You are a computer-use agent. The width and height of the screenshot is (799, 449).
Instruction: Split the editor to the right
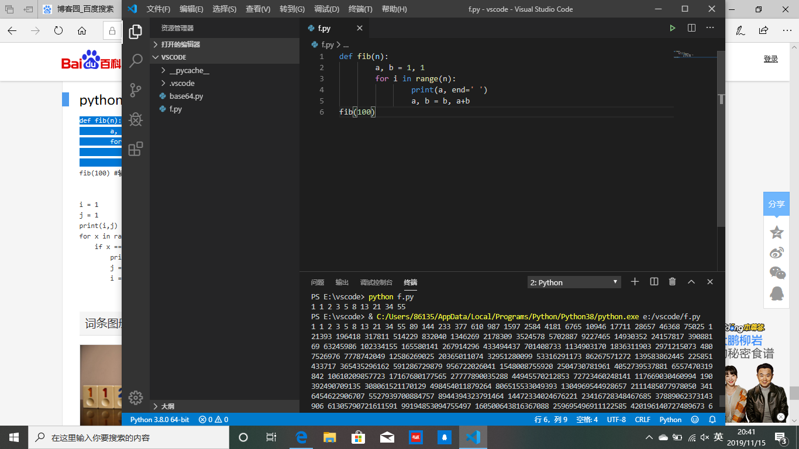[x=691, y=28]
